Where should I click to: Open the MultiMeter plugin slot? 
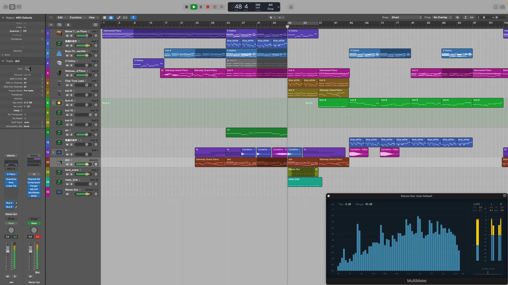pyautogui.click(x=34, y=193)
